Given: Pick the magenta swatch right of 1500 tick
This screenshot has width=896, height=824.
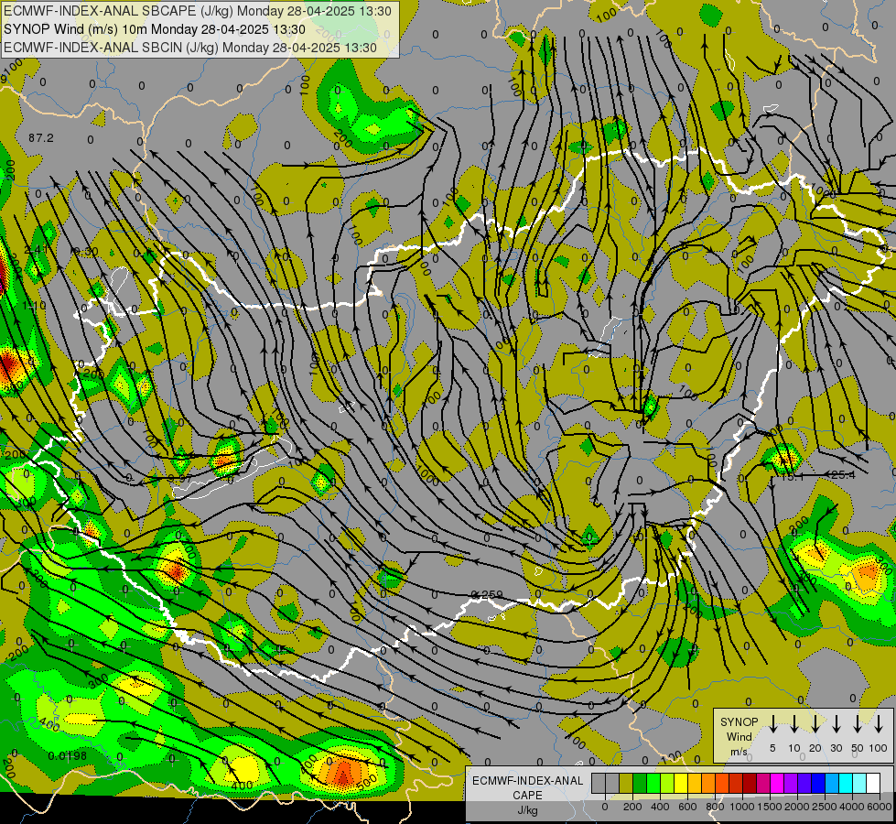Looking at the screenshot, I should pyautogui.click(x=777, y=783).
